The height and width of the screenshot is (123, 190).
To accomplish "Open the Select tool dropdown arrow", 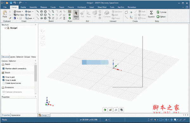I will (76, 19).
